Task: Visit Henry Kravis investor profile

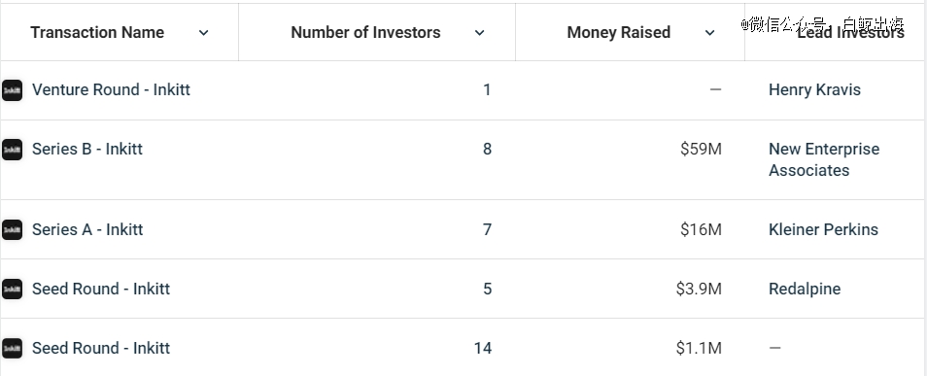Action: (x=814, y=89)
